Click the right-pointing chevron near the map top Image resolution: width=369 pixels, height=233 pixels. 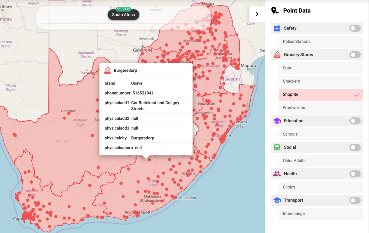[257, 14]
